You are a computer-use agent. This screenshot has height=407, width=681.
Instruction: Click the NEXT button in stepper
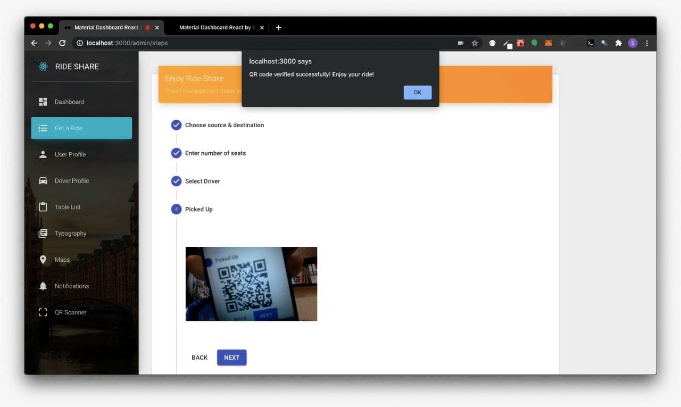tap(232, 358)
